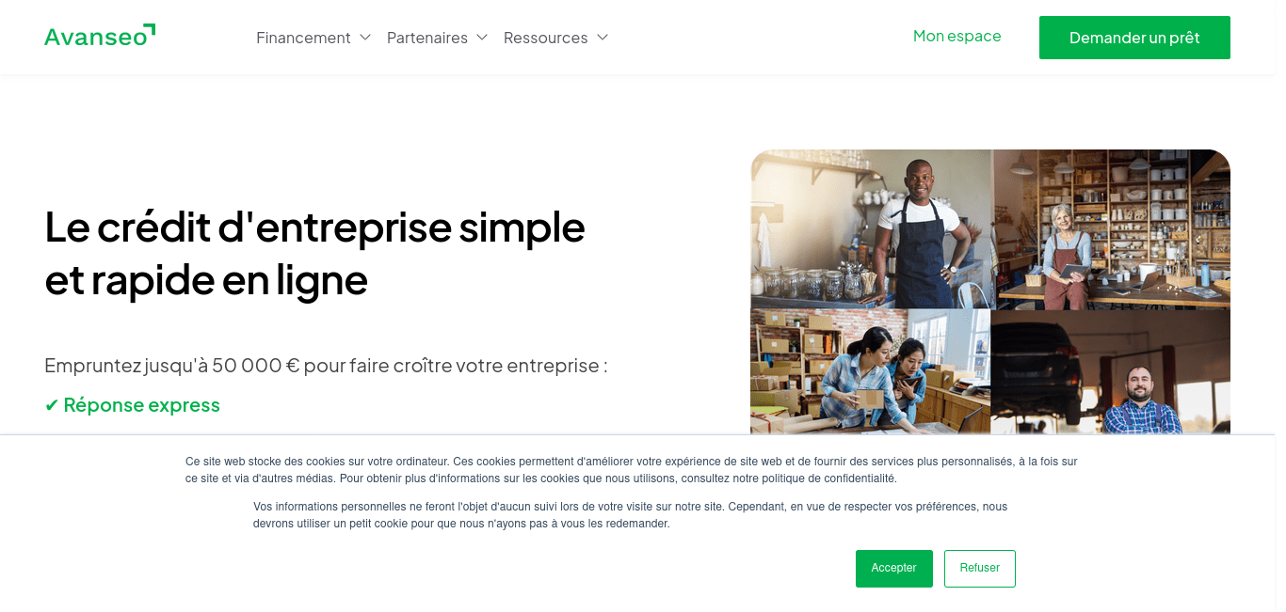
Task: Open the Ressources dropdown chevron
Action: (603, 38)
